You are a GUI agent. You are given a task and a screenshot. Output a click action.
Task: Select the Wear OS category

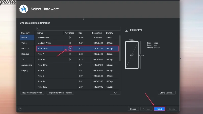coord(25,48)
